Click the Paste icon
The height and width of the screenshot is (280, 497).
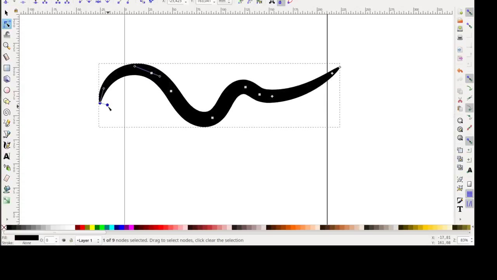[x=460, y=108]
